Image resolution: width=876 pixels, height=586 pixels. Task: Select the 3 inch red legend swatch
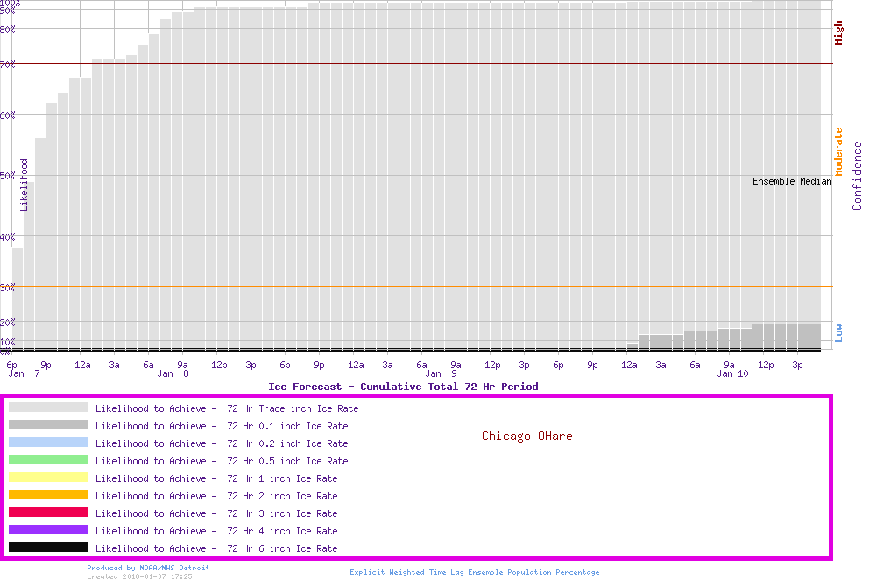tap(48, 513)
